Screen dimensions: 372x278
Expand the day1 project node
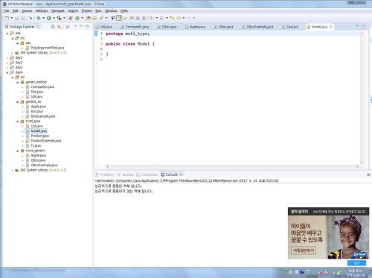7,57
